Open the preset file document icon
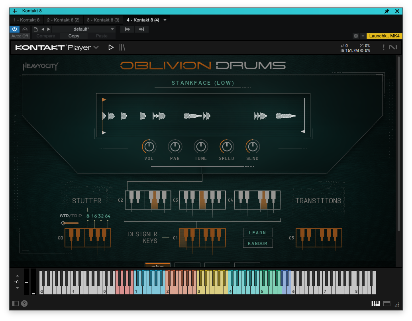Image resolution: width=412 pixels, height=321 pixels. pos(35,29)
